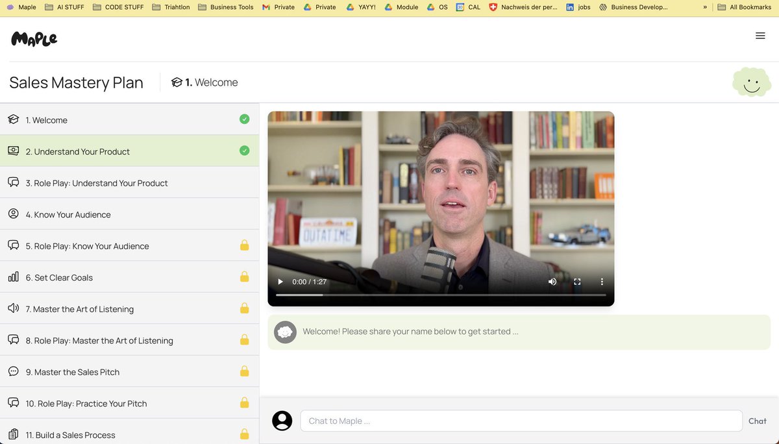
Task: Open the Triahtlon bookmarks folder
Action: click(x=171, y=7)
